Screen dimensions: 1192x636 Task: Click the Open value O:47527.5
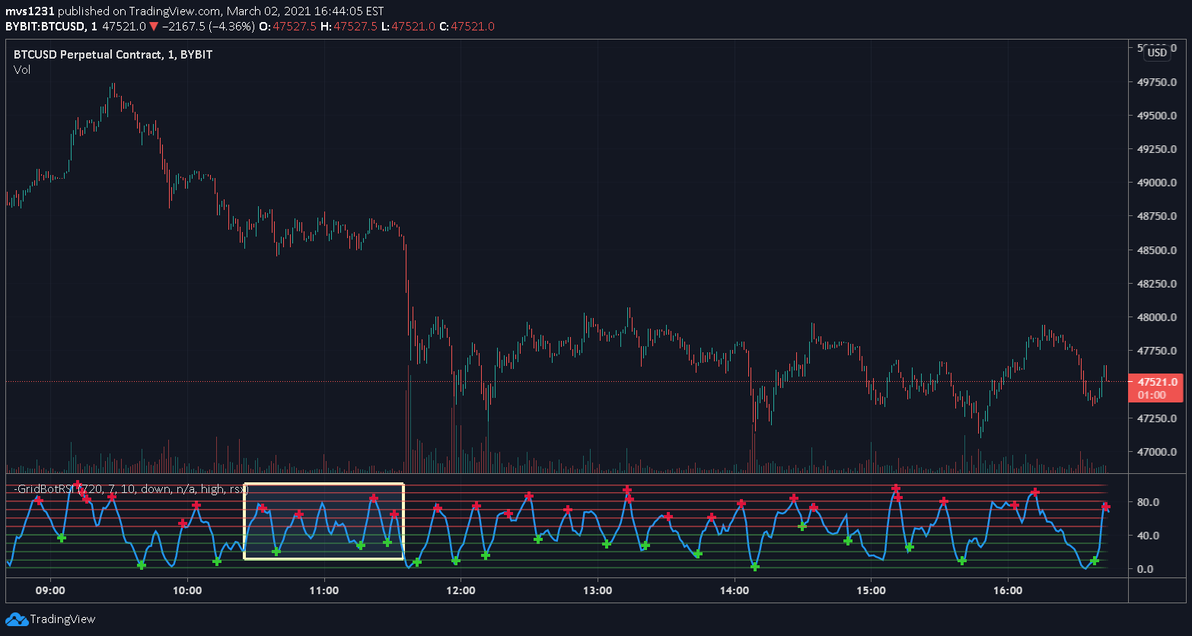(x=288, y=27)
